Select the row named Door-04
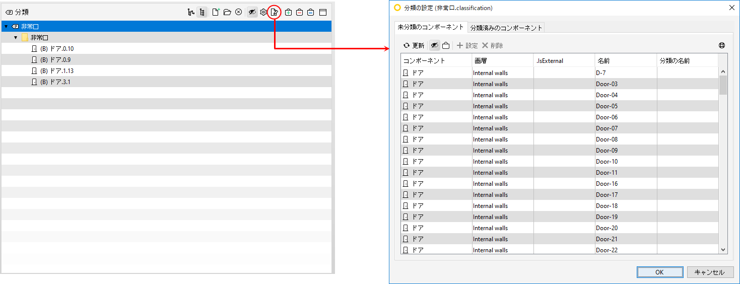The image size is (740, 284). tap(560, 95)
